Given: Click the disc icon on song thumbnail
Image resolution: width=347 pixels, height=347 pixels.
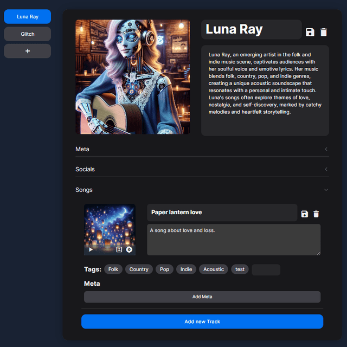Looking at the screenshot, I should tap(129, 250).
